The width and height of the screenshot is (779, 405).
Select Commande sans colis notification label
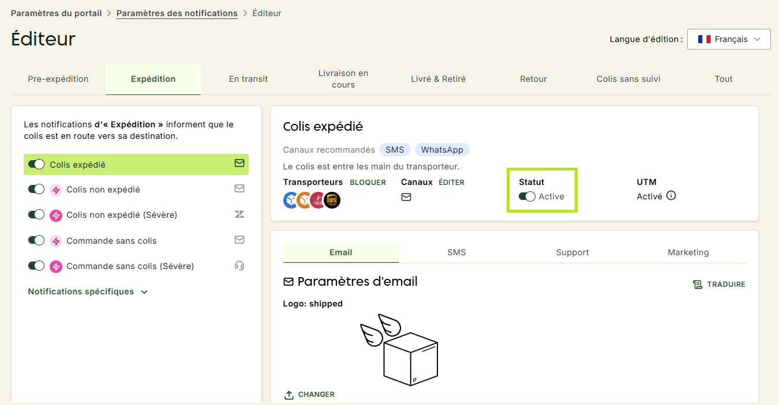[x=111, y=241]
